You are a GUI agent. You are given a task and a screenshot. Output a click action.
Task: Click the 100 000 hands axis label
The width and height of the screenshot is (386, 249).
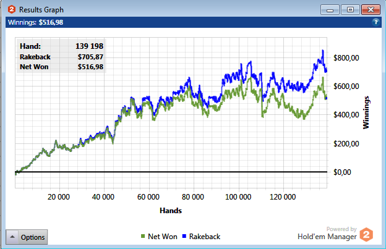tap(238, 197)
